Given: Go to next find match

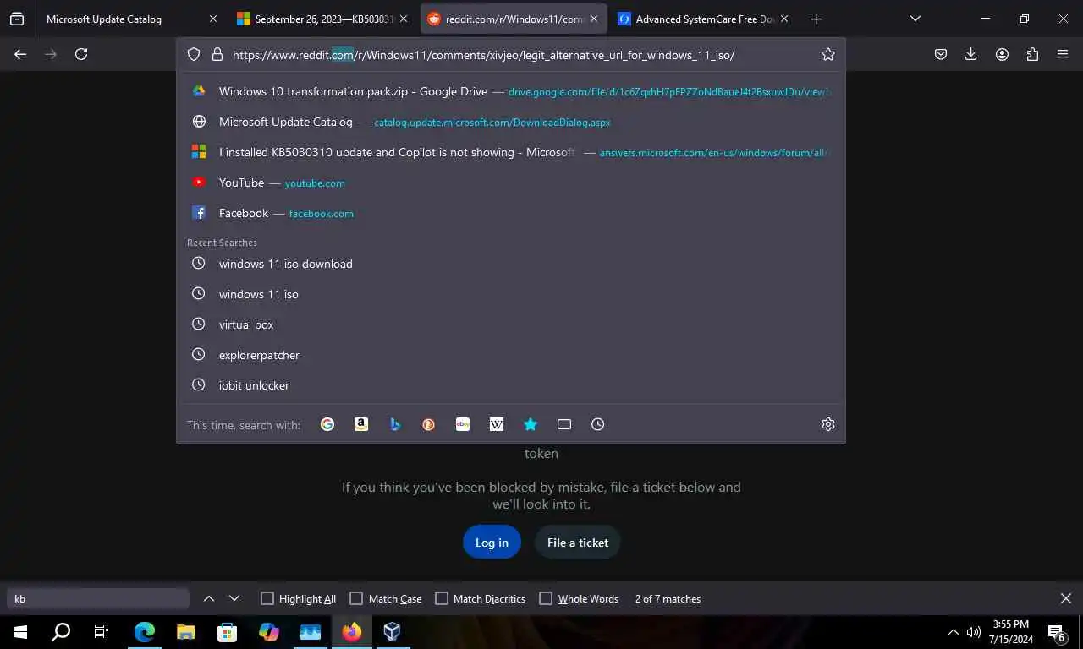Looking at the screenshot, I should [x=234, y=598].
